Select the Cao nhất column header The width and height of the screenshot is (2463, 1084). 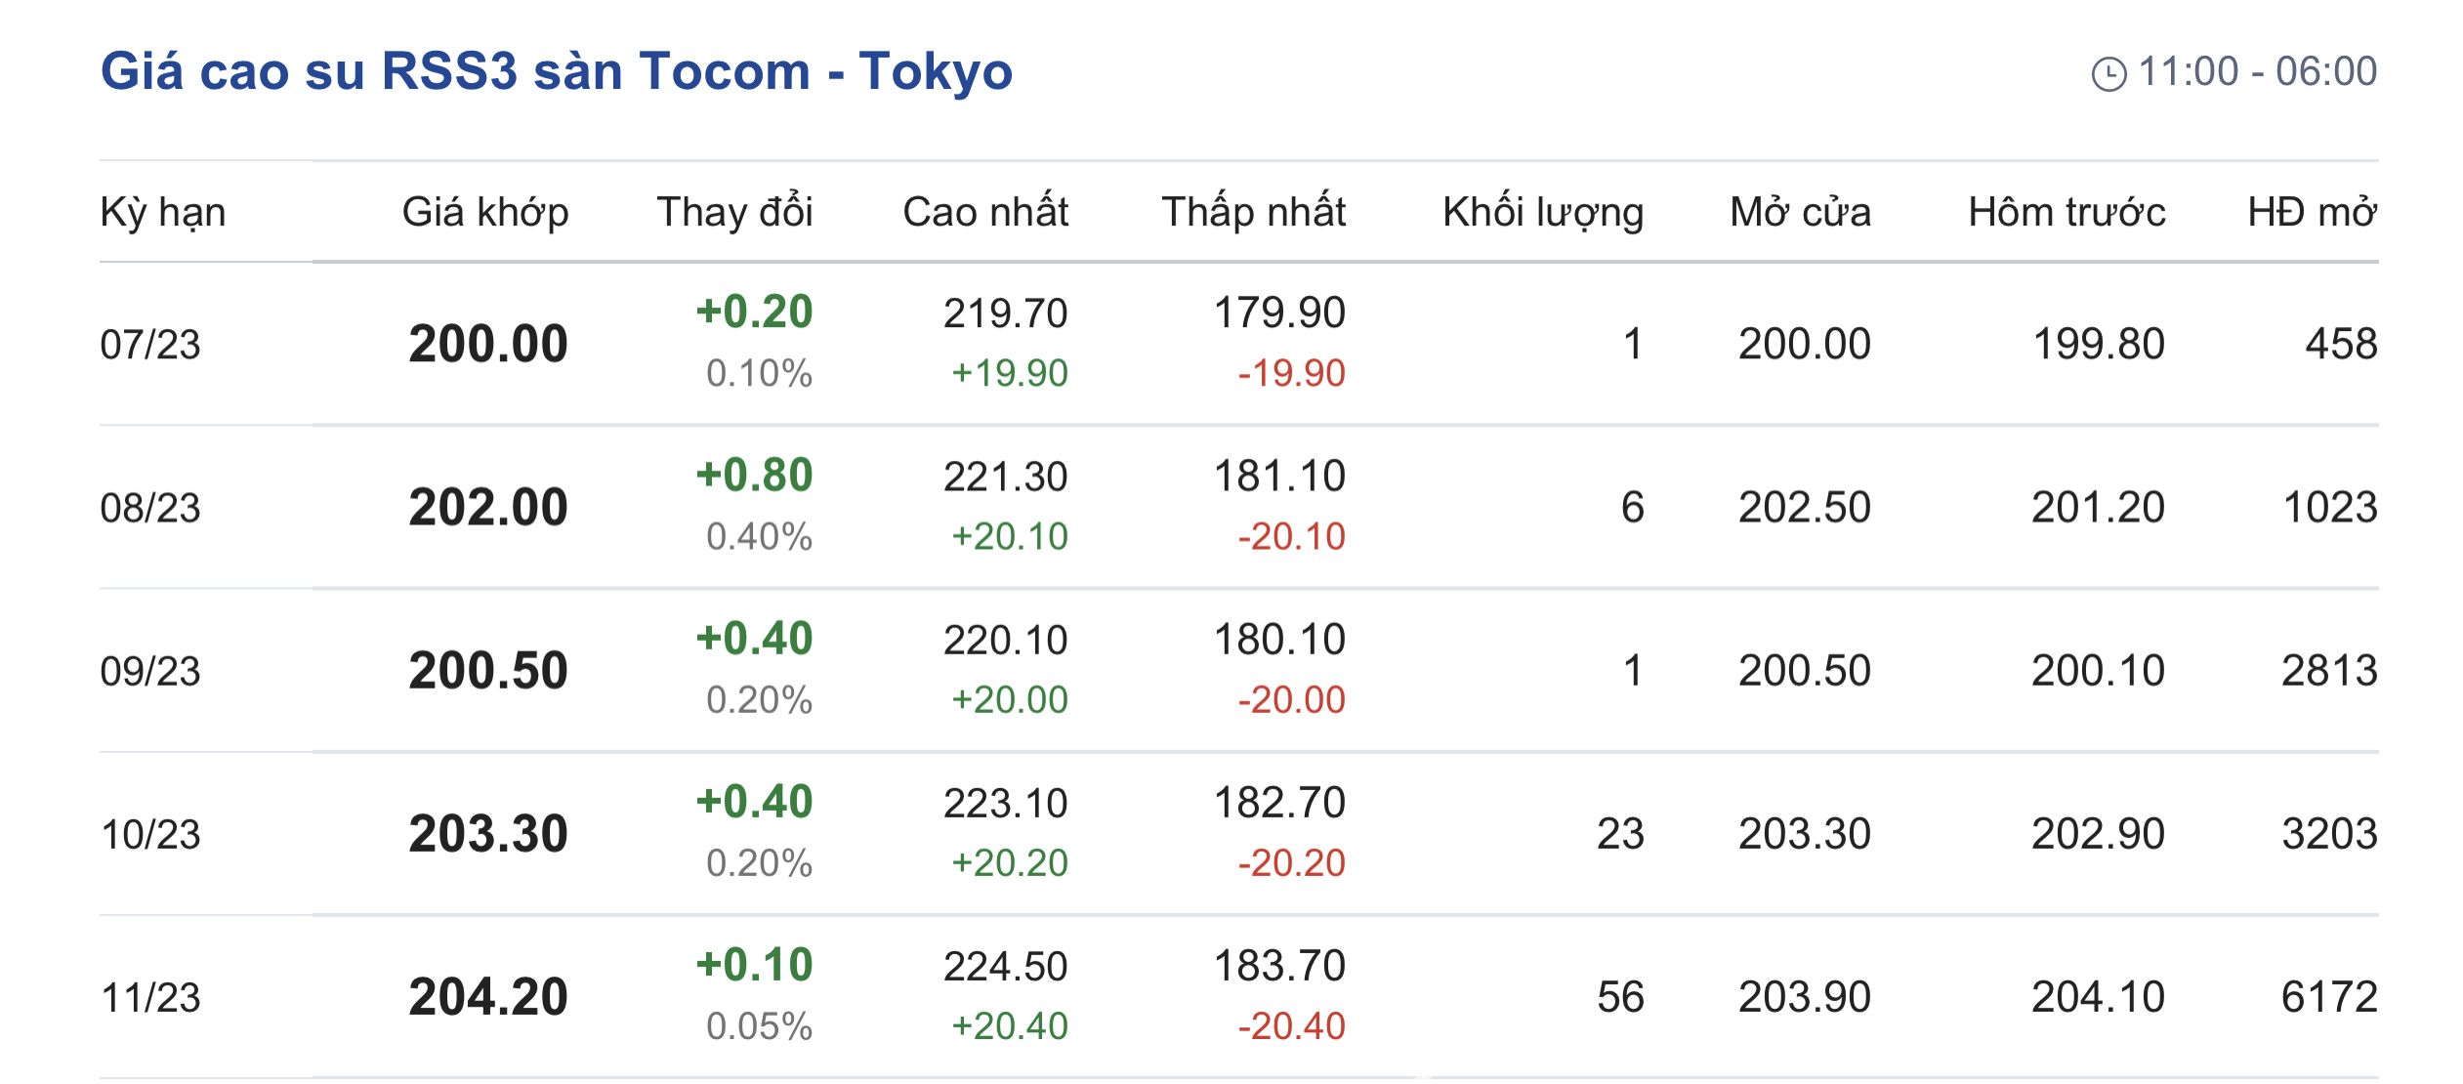coord(985,212)
